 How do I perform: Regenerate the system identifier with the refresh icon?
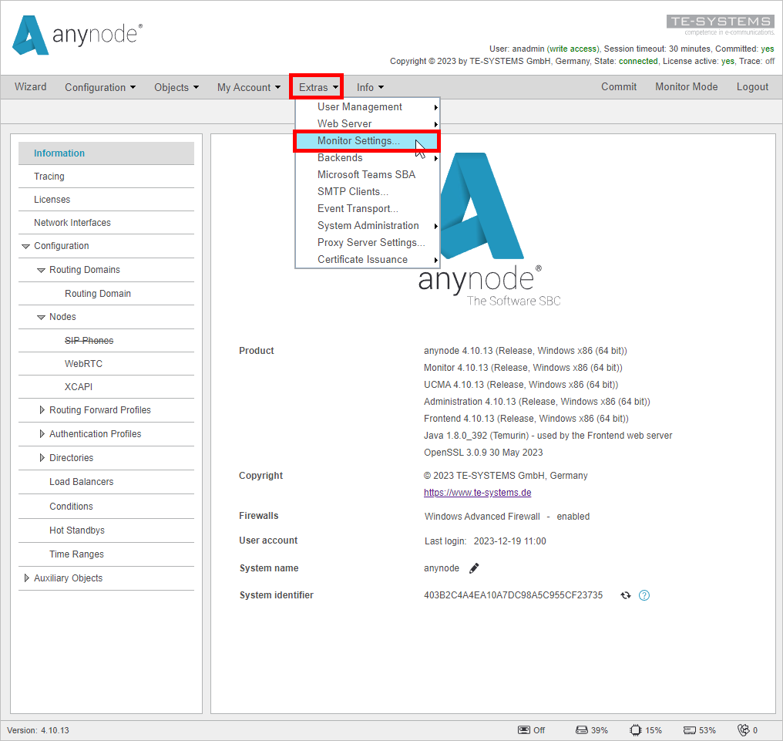tap(626, 594)
